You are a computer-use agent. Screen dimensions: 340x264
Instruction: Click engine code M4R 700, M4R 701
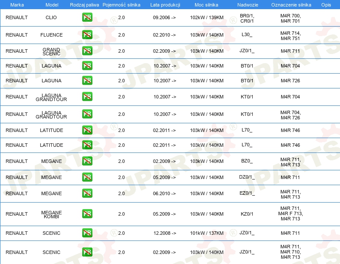coord(290,18)
